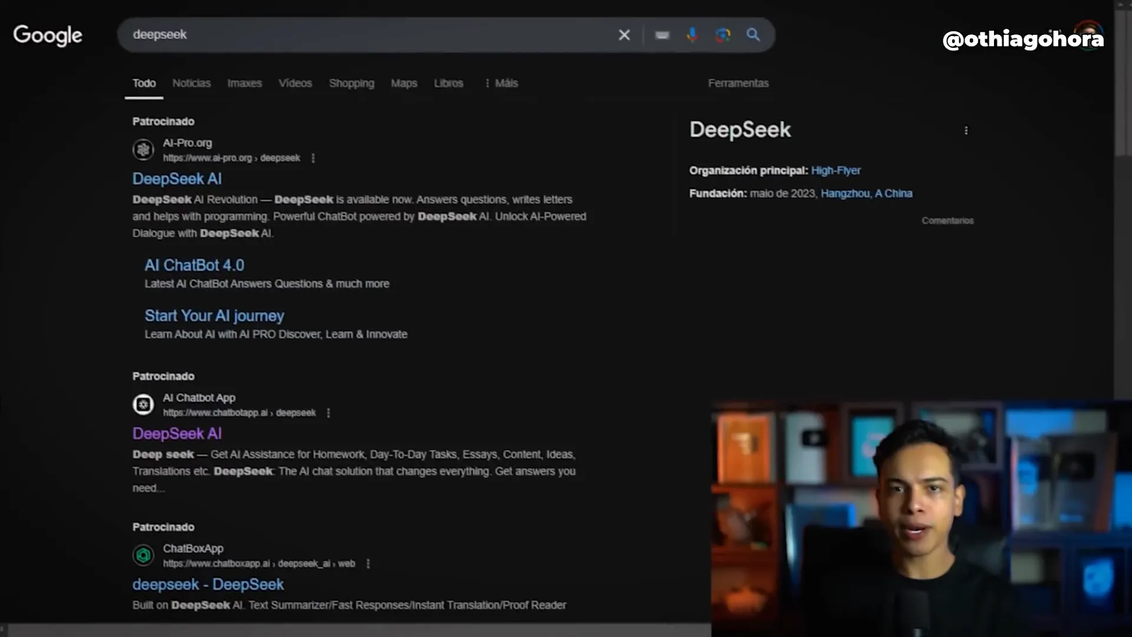
Task: Open the on-screen keyboard icon
Action: coord(662,35)
